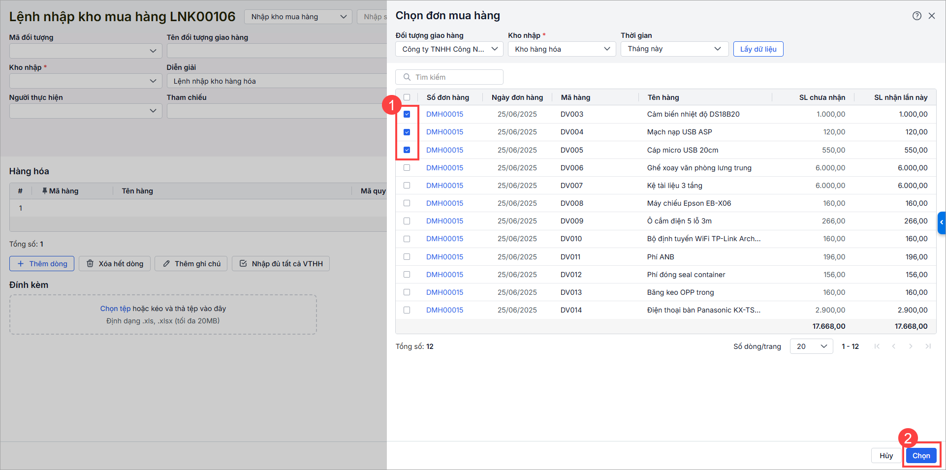This screenshot has width=946, height=470.
Task: Click the search magnifier icon
Action: click(x=407, y=77)
